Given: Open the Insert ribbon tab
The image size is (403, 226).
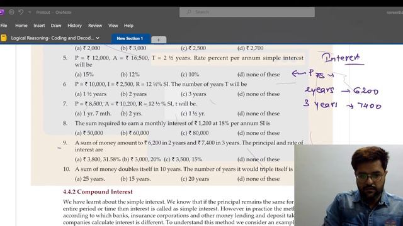Looking at the screenshot, I should pos(39,26).
